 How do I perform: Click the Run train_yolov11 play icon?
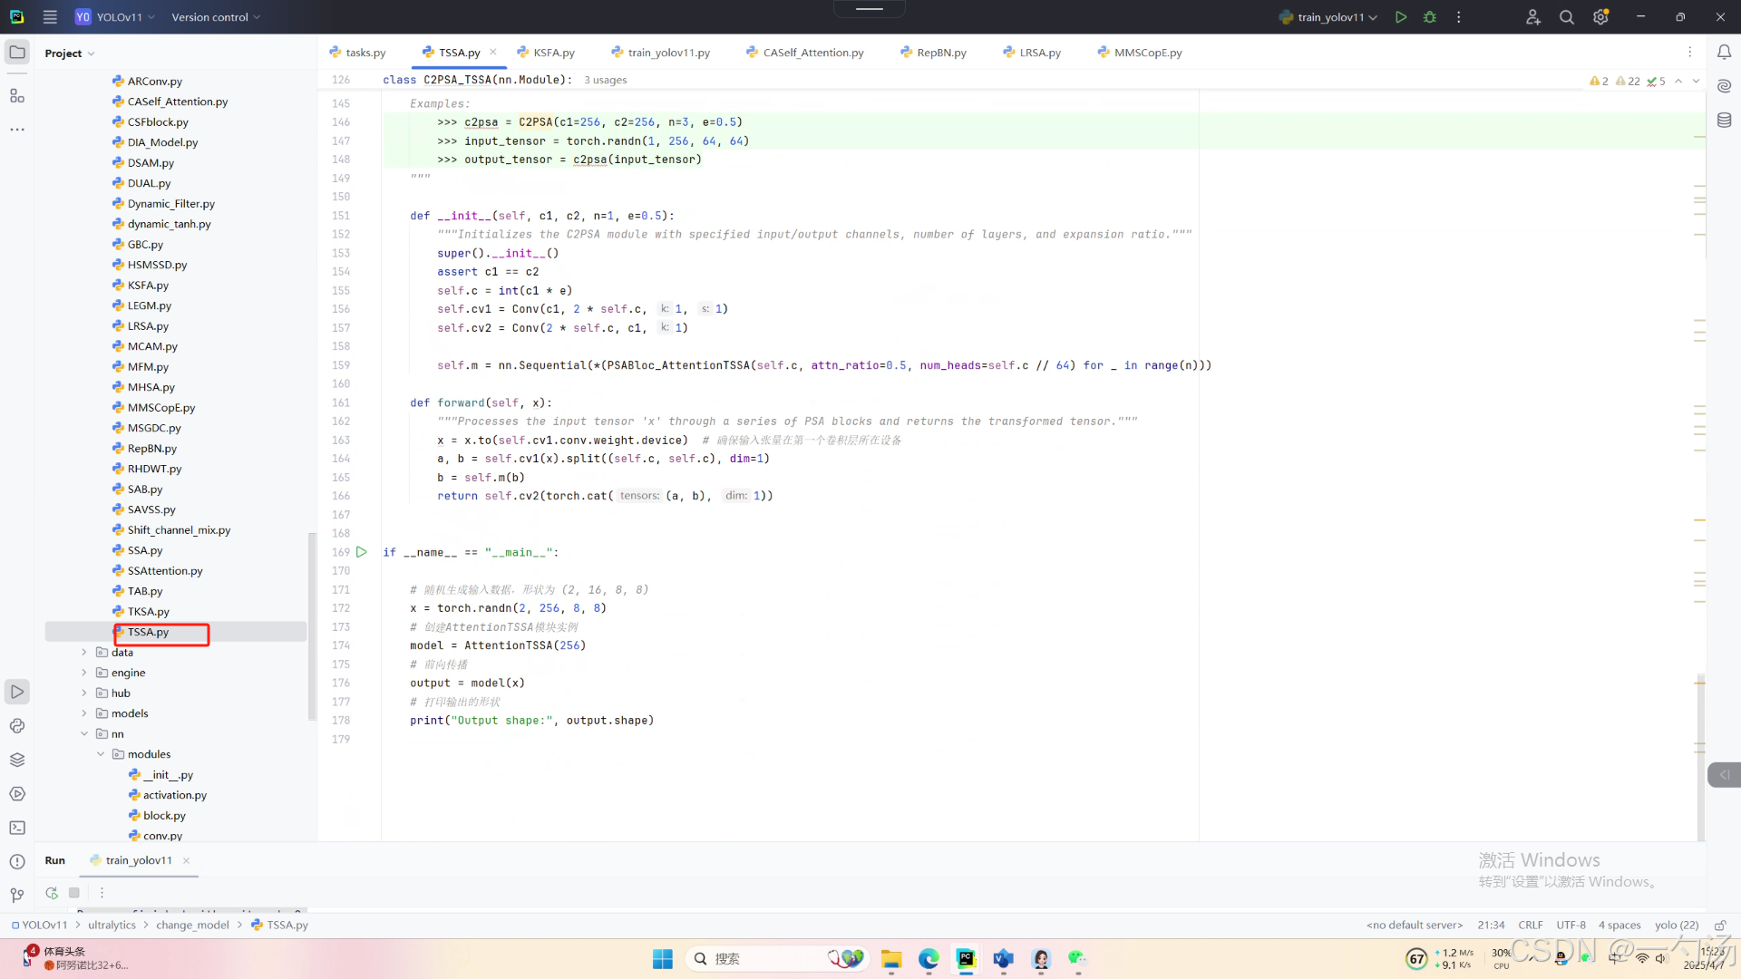pyautogui.click(x=1401, y=17)
